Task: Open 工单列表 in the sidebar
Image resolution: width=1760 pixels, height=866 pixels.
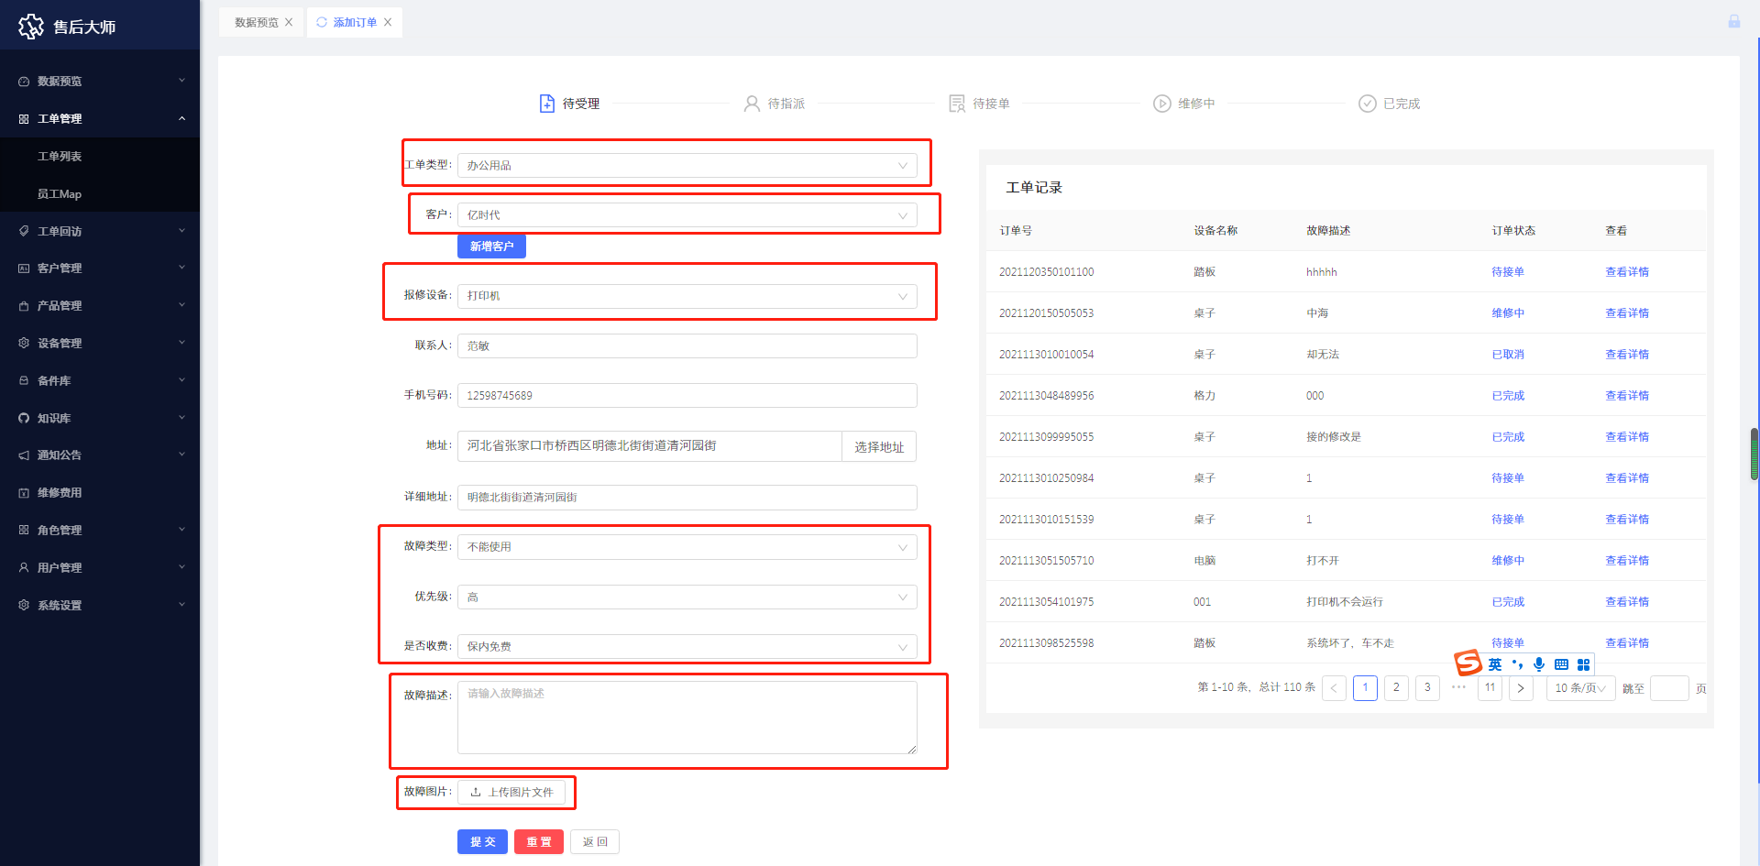Action: pos(60,157)
